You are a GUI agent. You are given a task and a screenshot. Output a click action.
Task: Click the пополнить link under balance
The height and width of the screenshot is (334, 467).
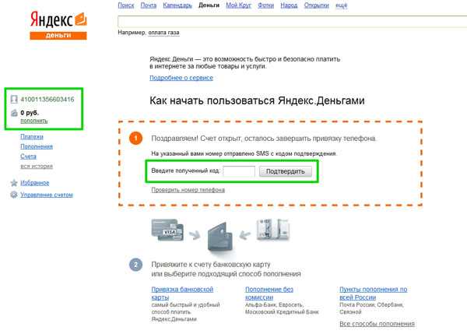pyautogui.click(x=34, y=121)
